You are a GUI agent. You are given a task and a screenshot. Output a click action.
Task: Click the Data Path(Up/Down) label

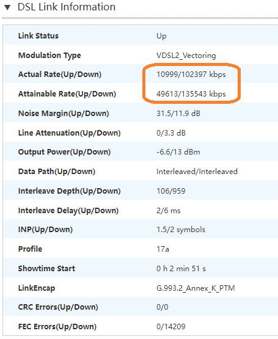pos(57,171)
